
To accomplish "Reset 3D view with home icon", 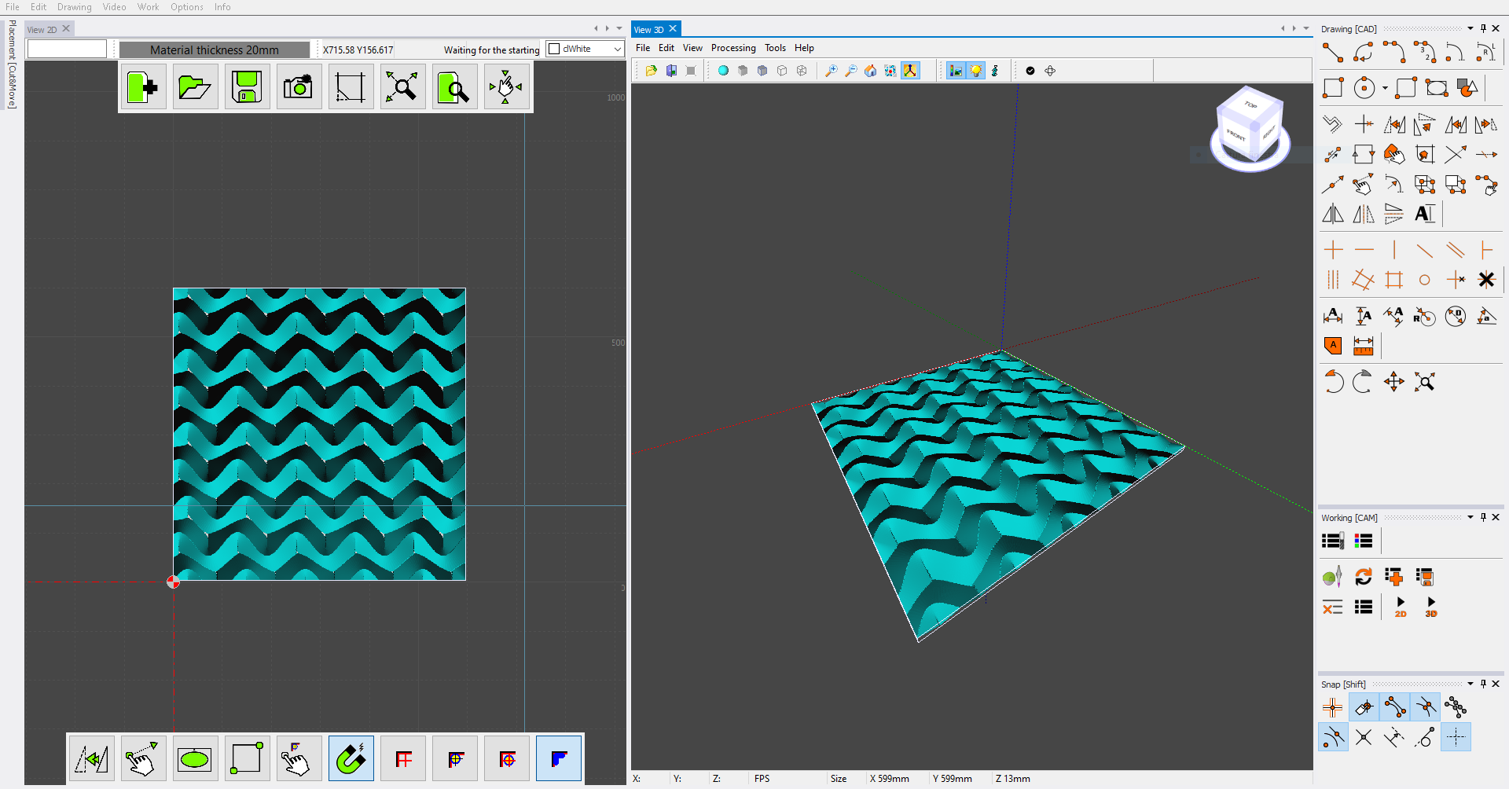I will tap(870, 71).
